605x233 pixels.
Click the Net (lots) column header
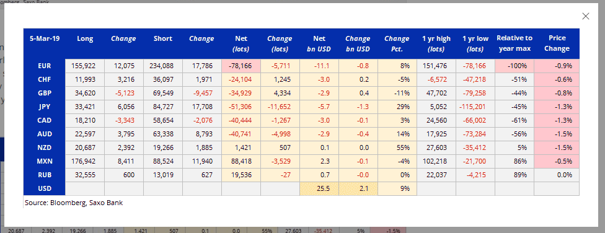(241, 43)
